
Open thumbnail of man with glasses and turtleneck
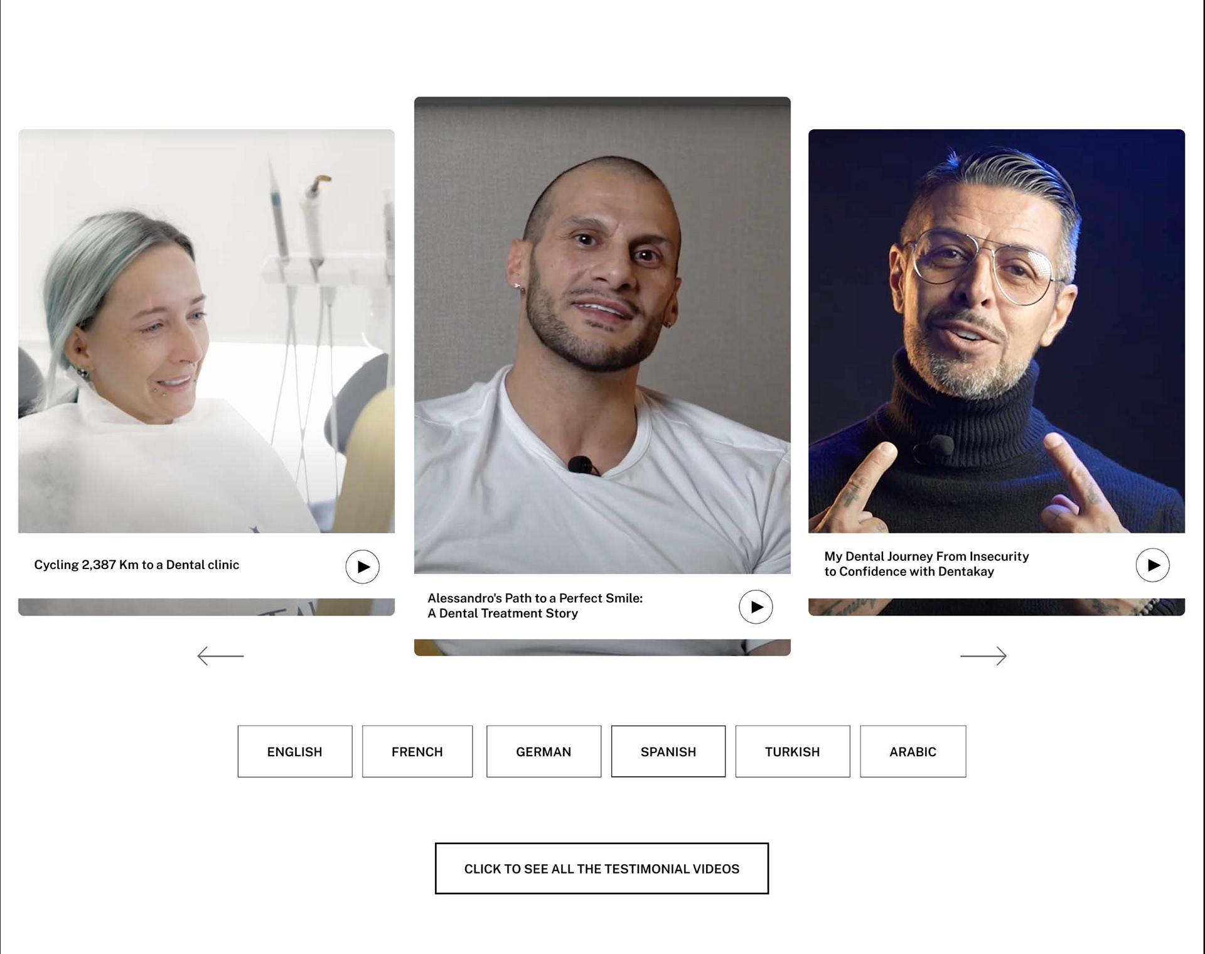point(997,331)
